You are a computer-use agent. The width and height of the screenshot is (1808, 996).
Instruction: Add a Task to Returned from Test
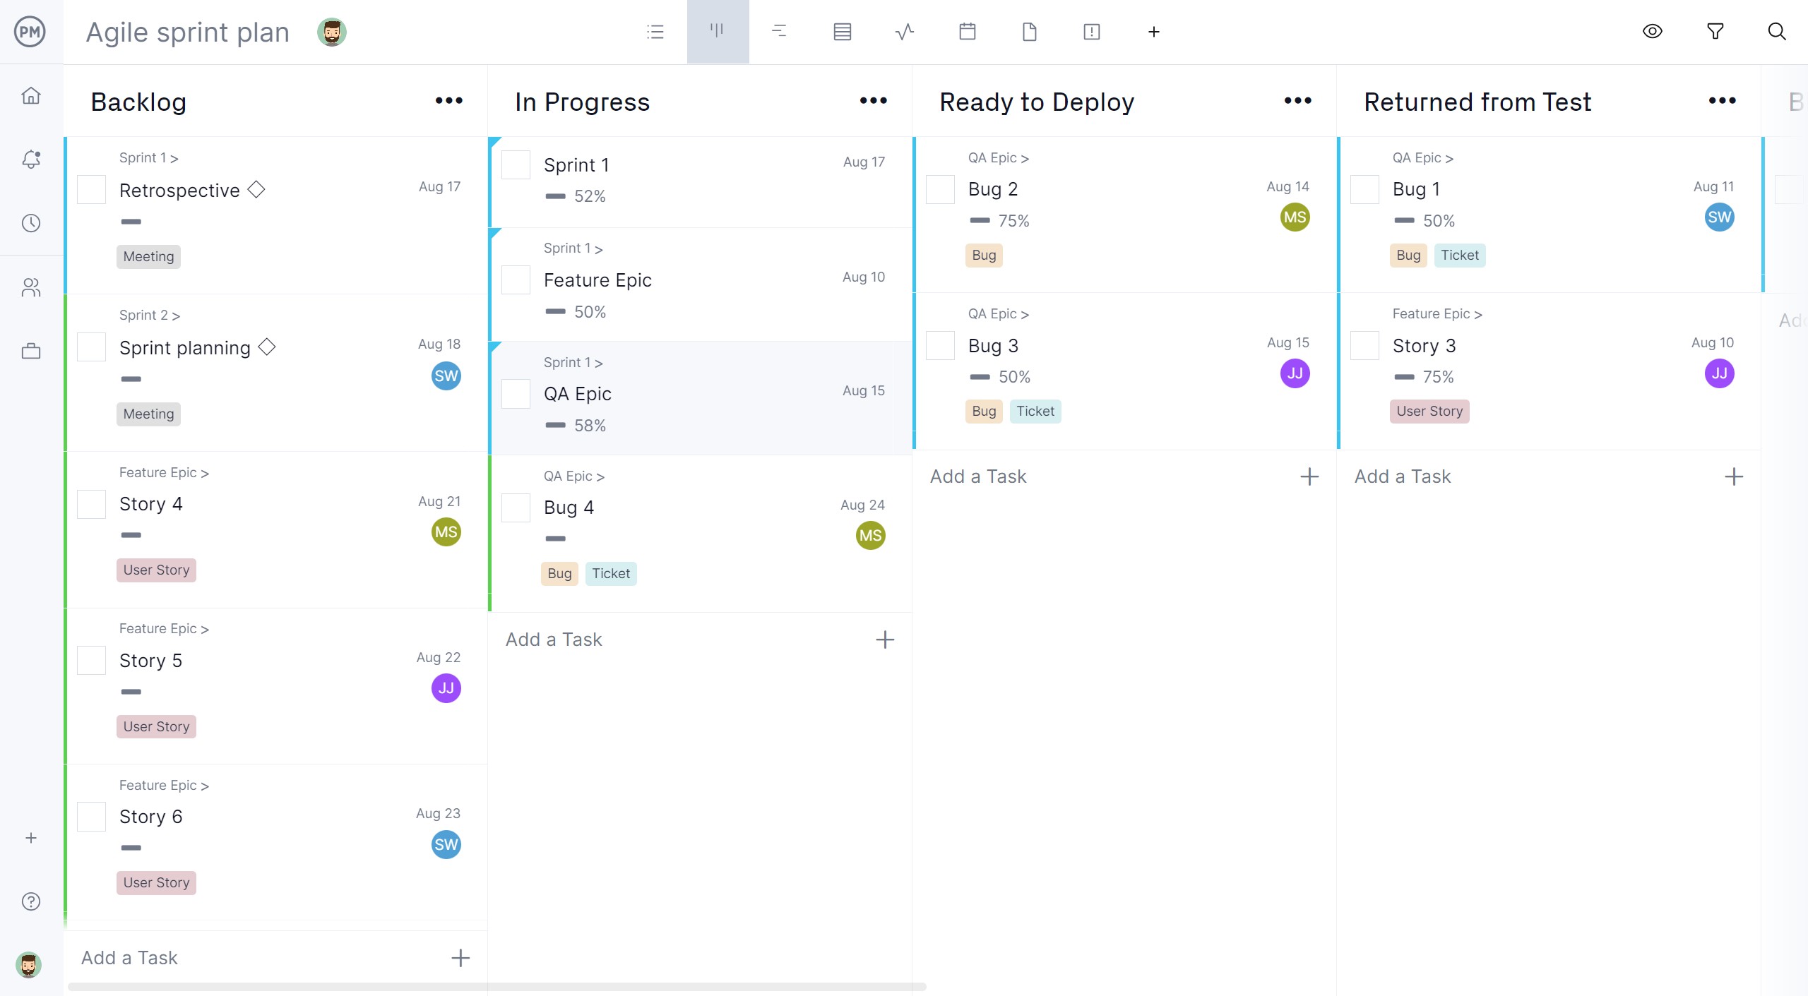pyautogui.click(x=1402, y=476)
